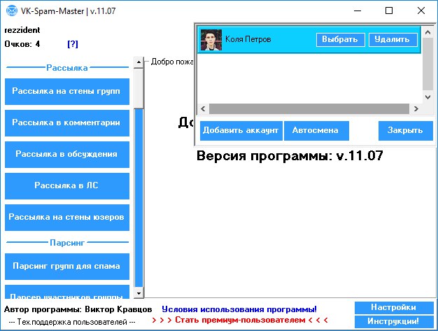Image resolution: width=438 pixels, height=331 pixels.
Task: Open Рассылка в обсуждения section
Action: click(66, 154)
